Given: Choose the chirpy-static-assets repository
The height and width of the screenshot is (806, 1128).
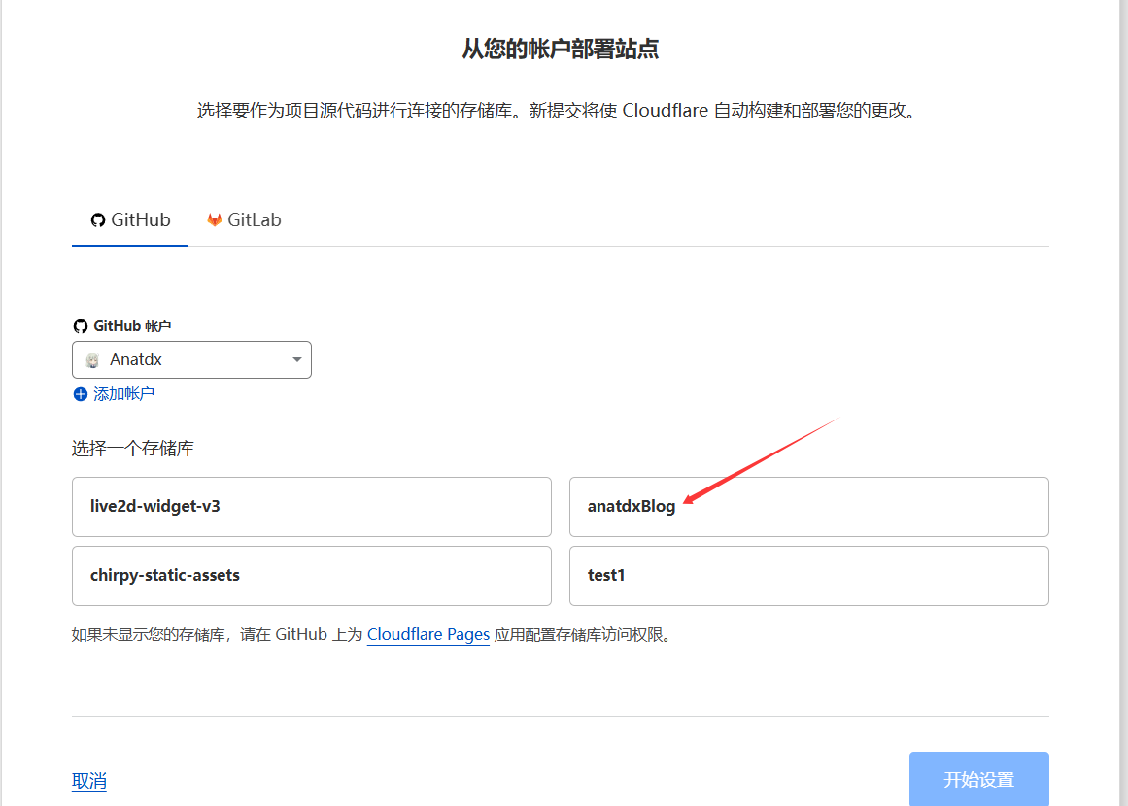Looking at the screenshot, I should click(x=311, y=575).
